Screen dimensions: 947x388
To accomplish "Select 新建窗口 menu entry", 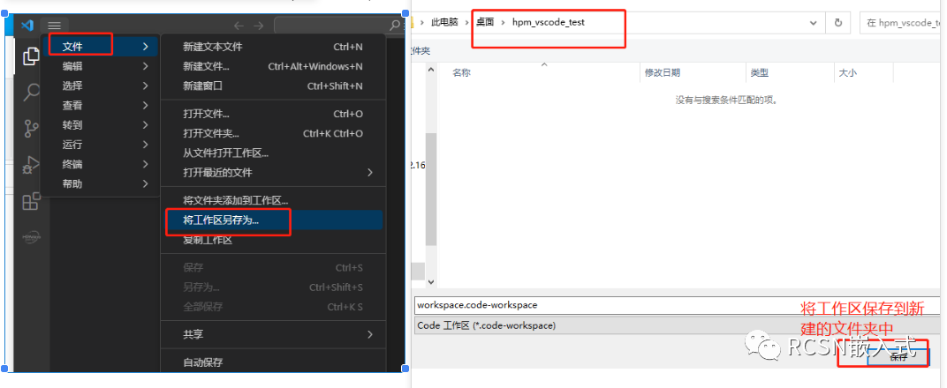I will pos(272,86).
